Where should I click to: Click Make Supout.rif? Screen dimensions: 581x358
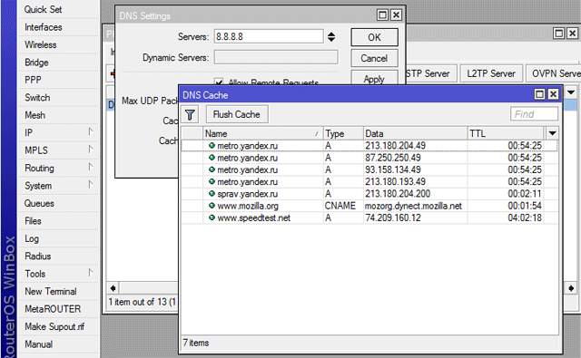pos(54,326)
